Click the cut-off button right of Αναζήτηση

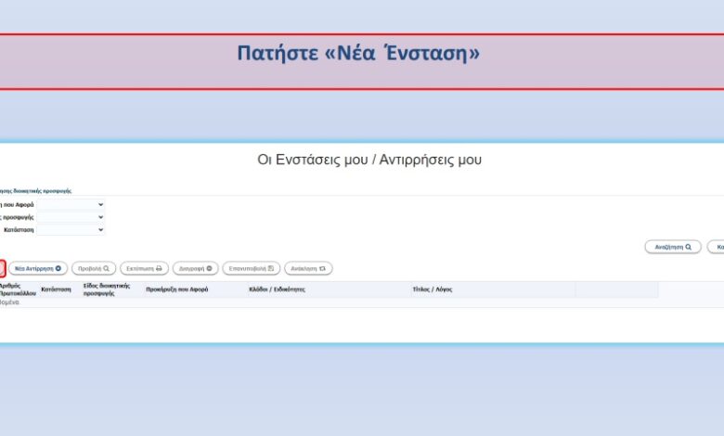[x=716, y=247]
